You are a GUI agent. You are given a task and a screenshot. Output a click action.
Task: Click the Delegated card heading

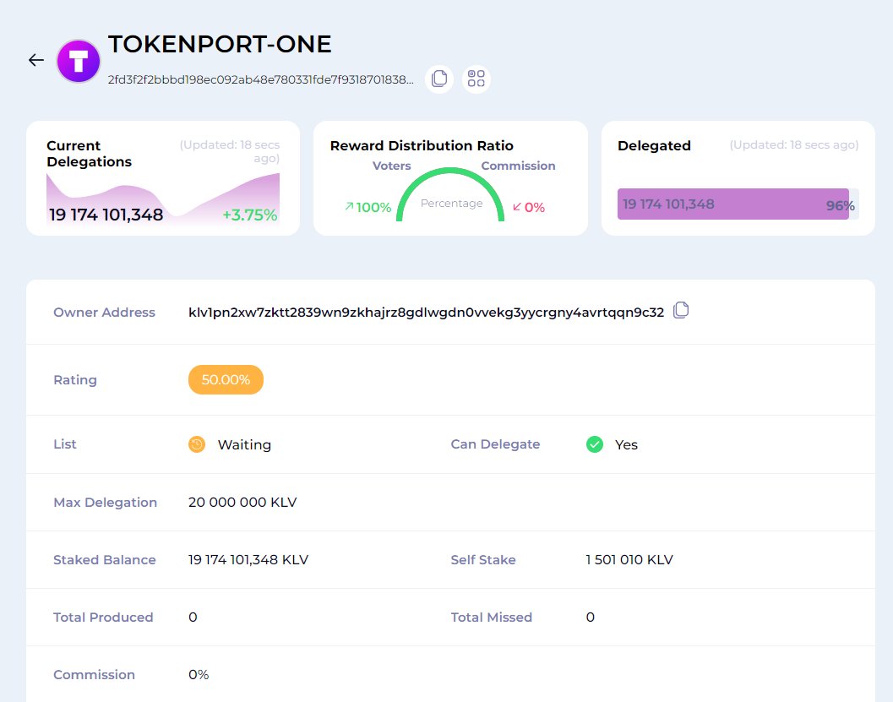[655, 146]
